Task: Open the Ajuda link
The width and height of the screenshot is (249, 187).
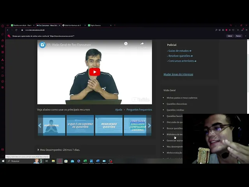Action: click(x=119, y=109)
